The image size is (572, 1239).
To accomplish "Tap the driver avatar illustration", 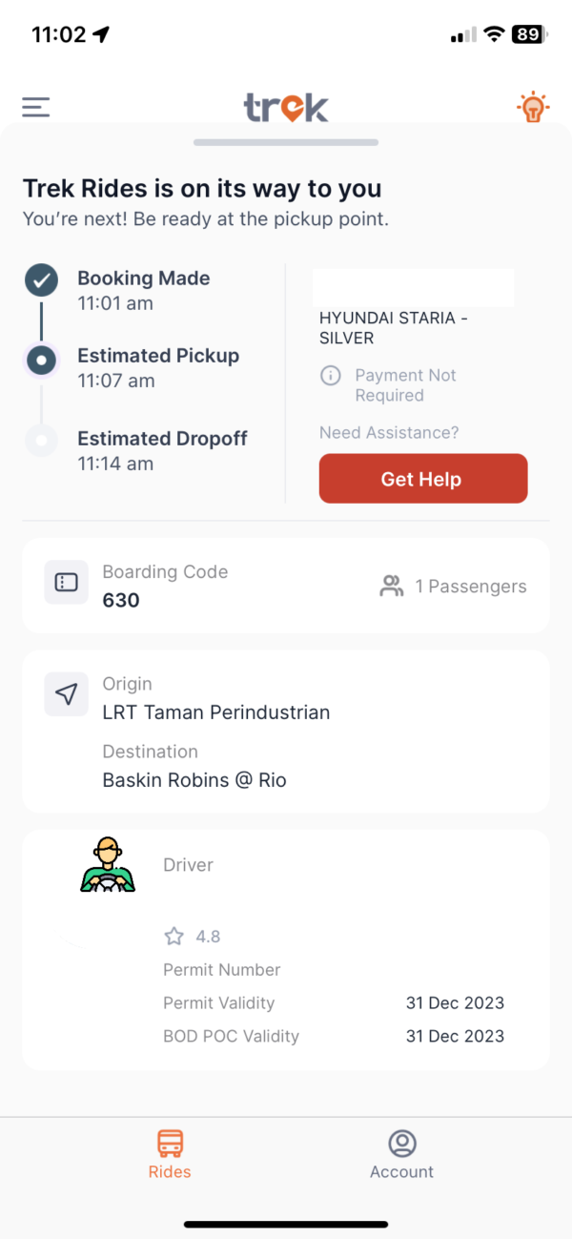I will [x=108, y=864].
